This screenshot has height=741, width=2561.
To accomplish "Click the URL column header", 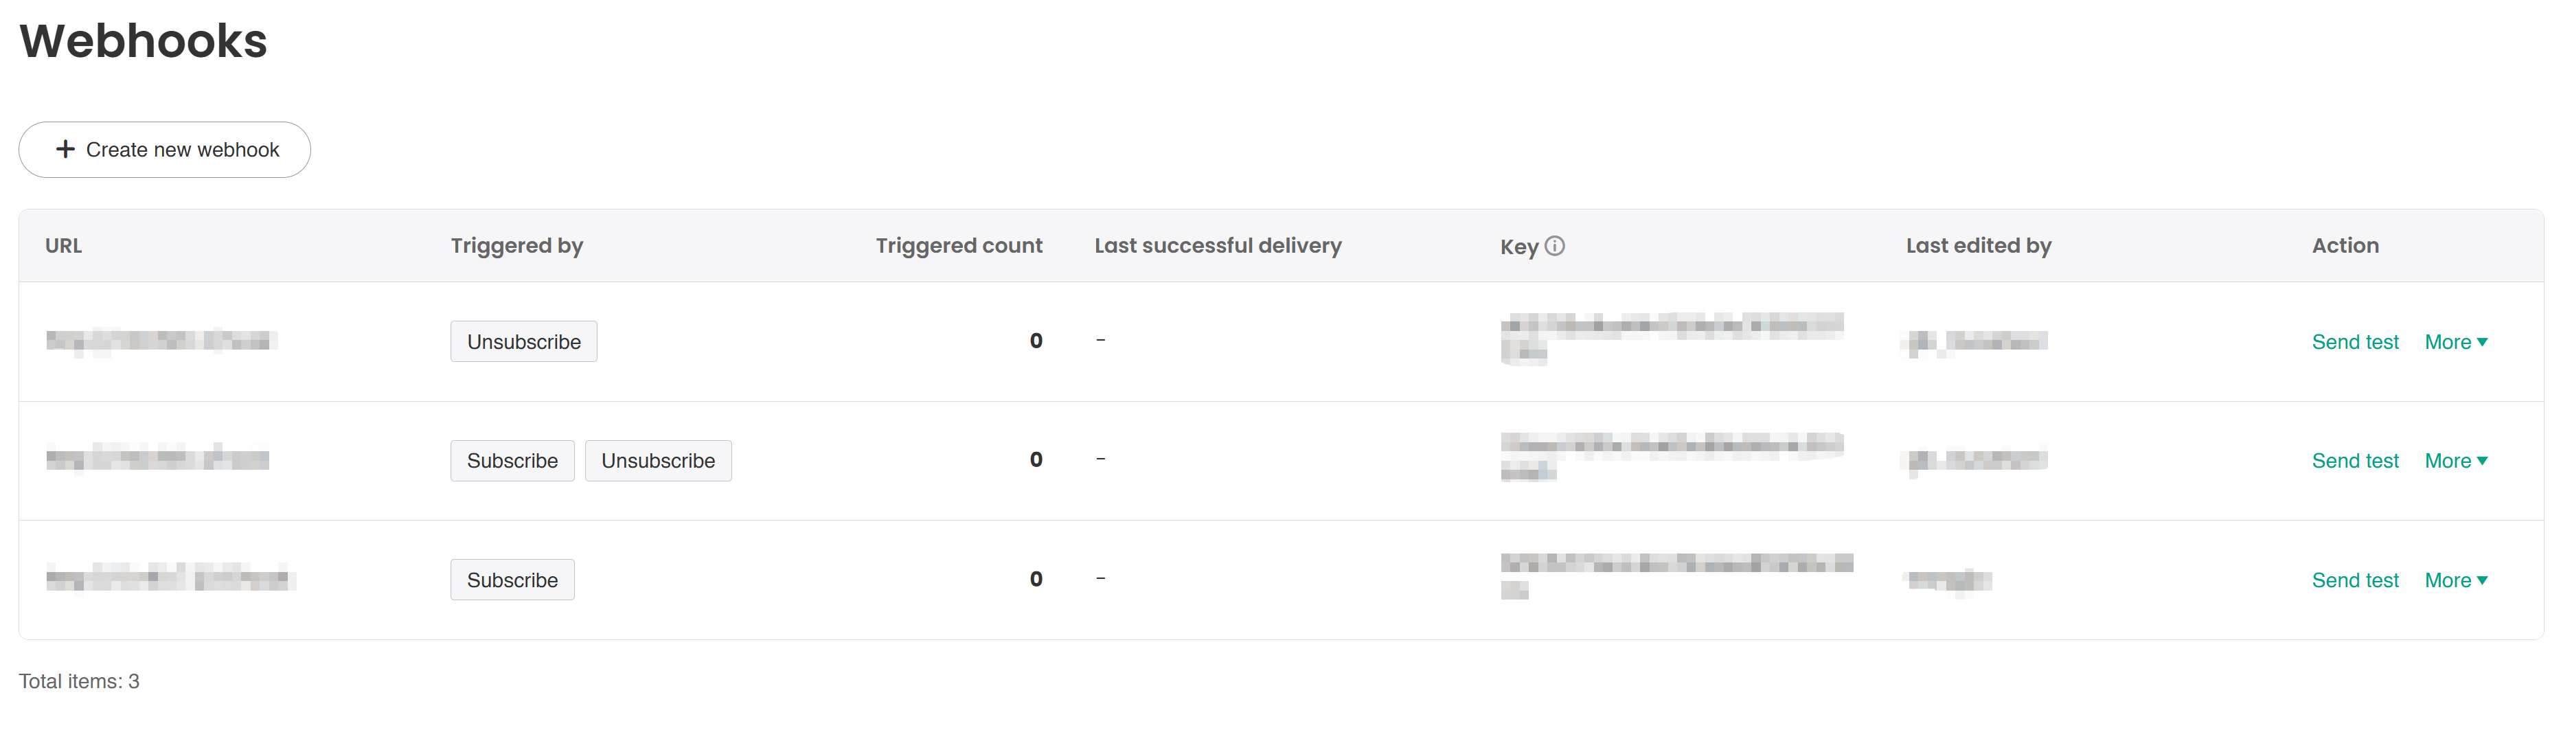I will click(x=62, y=246).
